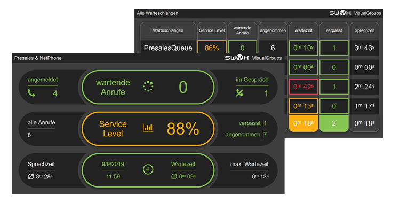Click the im Gespräch count 1
This screenshot has height=203, width=400.
[266, 93]
